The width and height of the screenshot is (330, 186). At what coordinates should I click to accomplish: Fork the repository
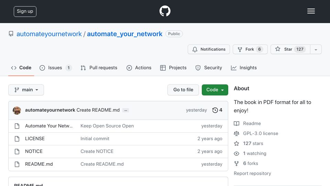click(x=250, y=49)
